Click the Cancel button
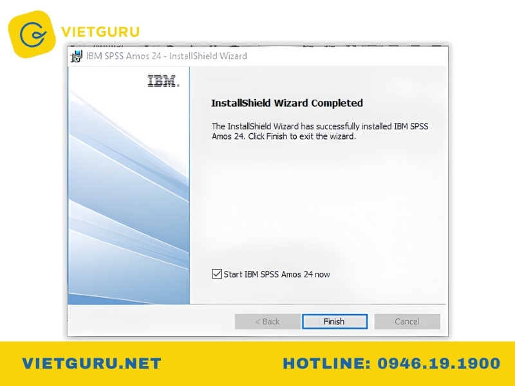This screenshot has height=386, width=515. [x=407, y=321]
